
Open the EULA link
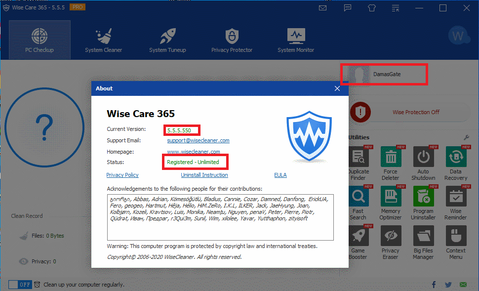point(280,175)
